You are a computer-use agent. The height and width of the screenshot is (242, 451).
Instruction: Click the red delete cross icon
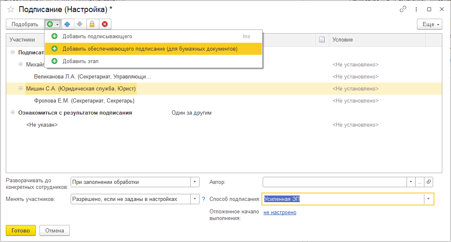[105, 24]
